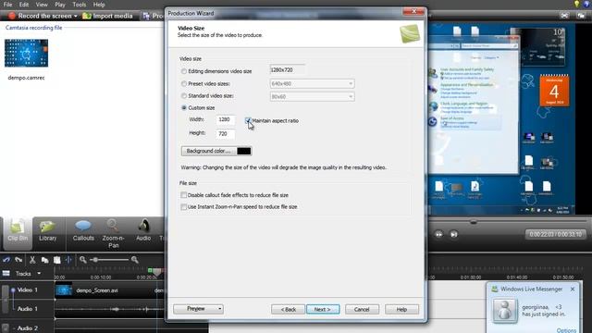Viewport: 592px width, 333px height.
Task: Click the preview playback scrubber handle
Action: pos(473,222)
